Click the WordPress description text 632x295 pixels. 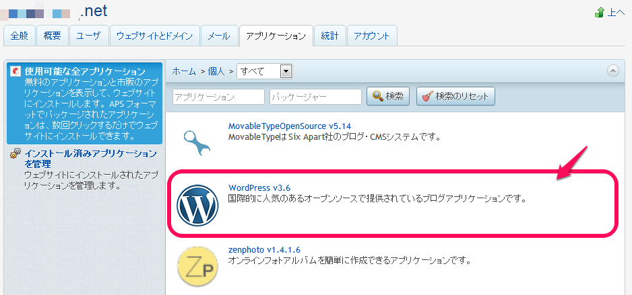click(378, 198)
